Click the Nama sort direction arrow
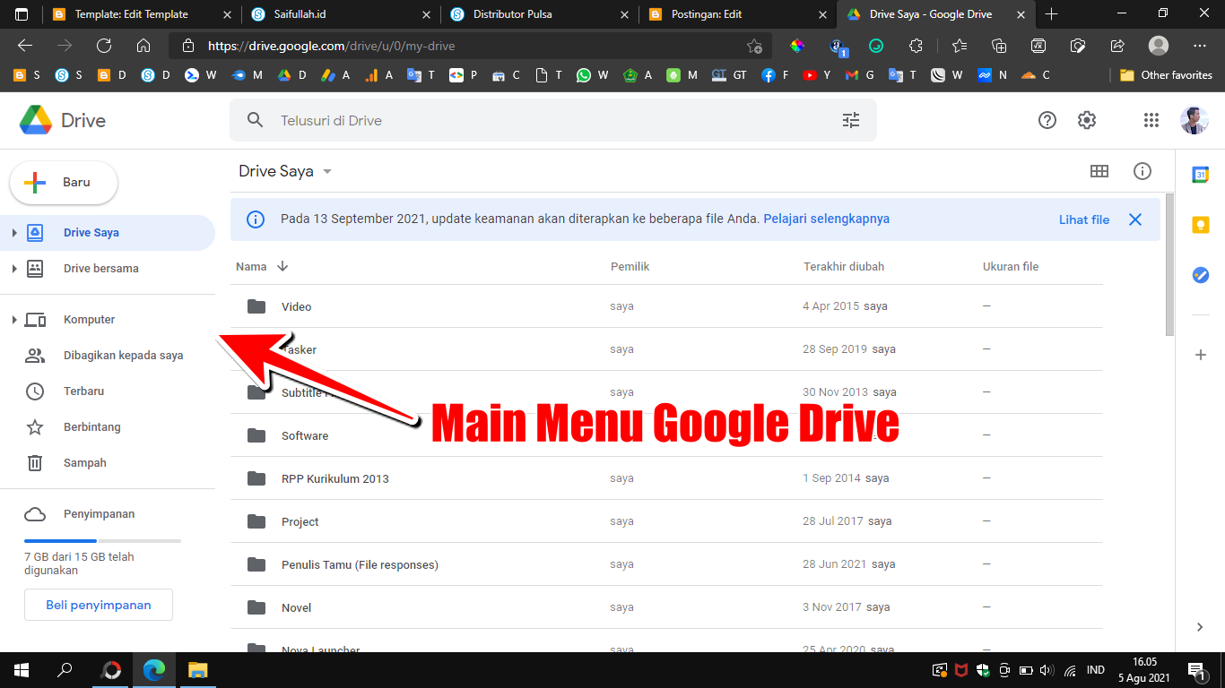1225x688 pixels. [282, 266]
